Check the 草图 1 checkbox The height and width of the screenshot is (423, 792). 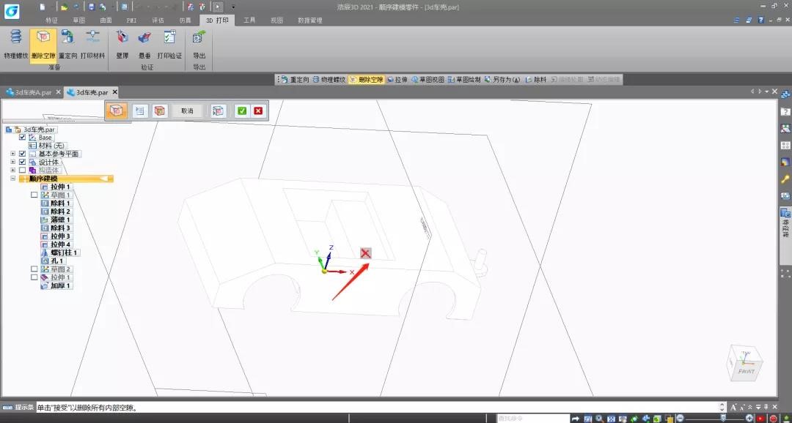point(34,195)
